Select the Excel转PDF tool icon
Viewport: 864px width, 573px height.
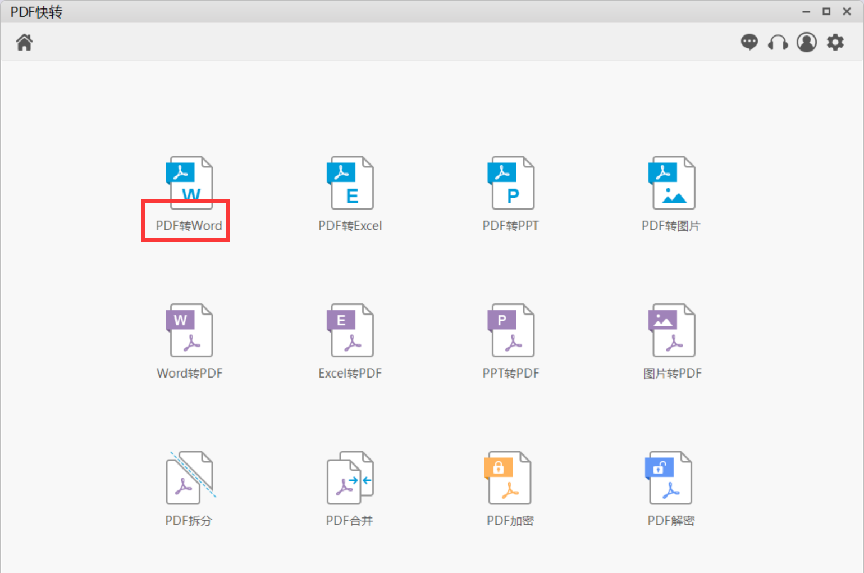[x=350, y=330]
